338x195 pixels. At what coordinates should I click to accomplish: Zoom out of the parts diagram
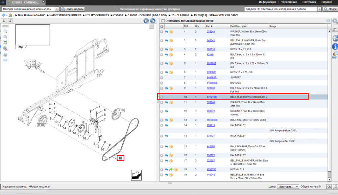pos(5,37)
